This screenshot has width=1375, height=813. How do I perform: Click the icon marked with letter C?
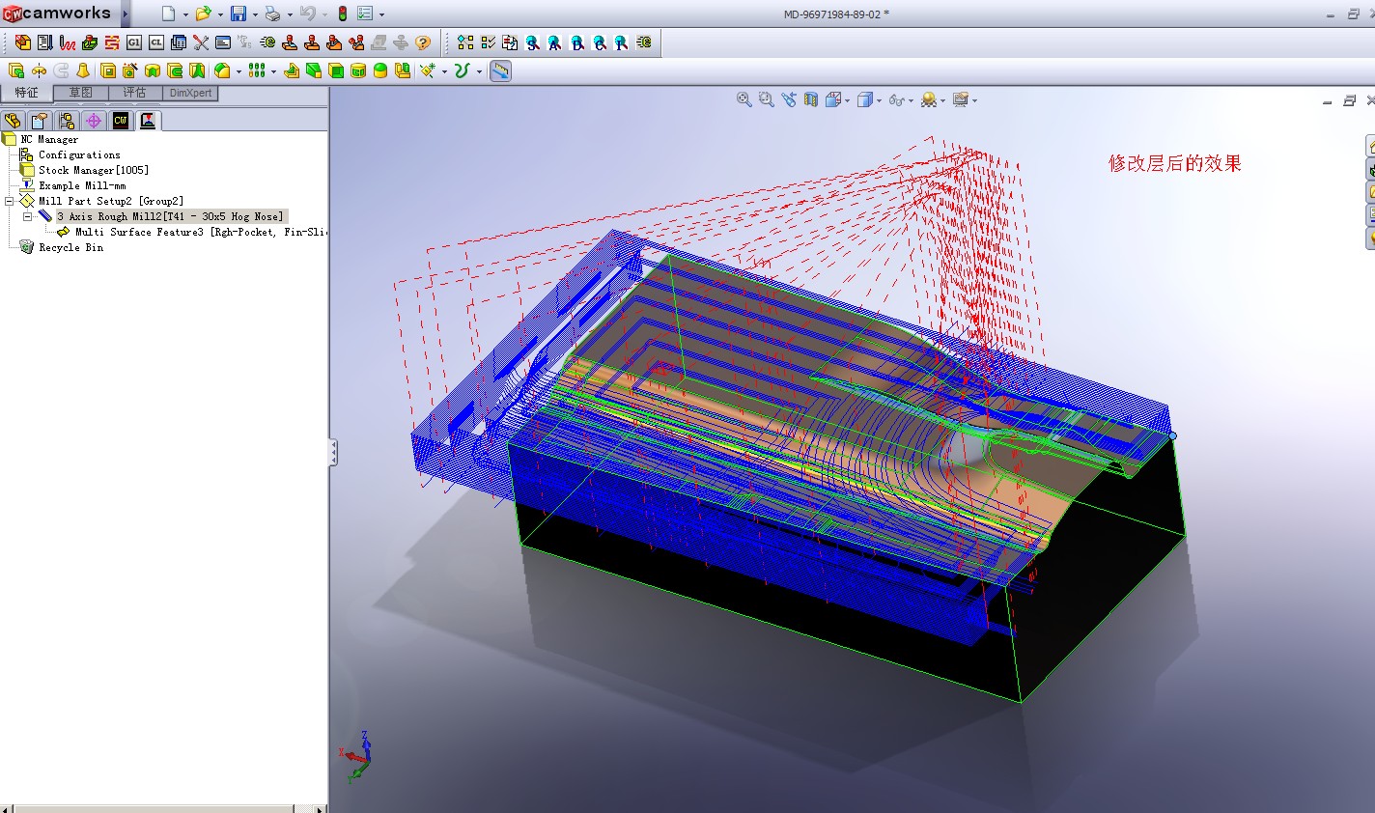pos(600,42)
